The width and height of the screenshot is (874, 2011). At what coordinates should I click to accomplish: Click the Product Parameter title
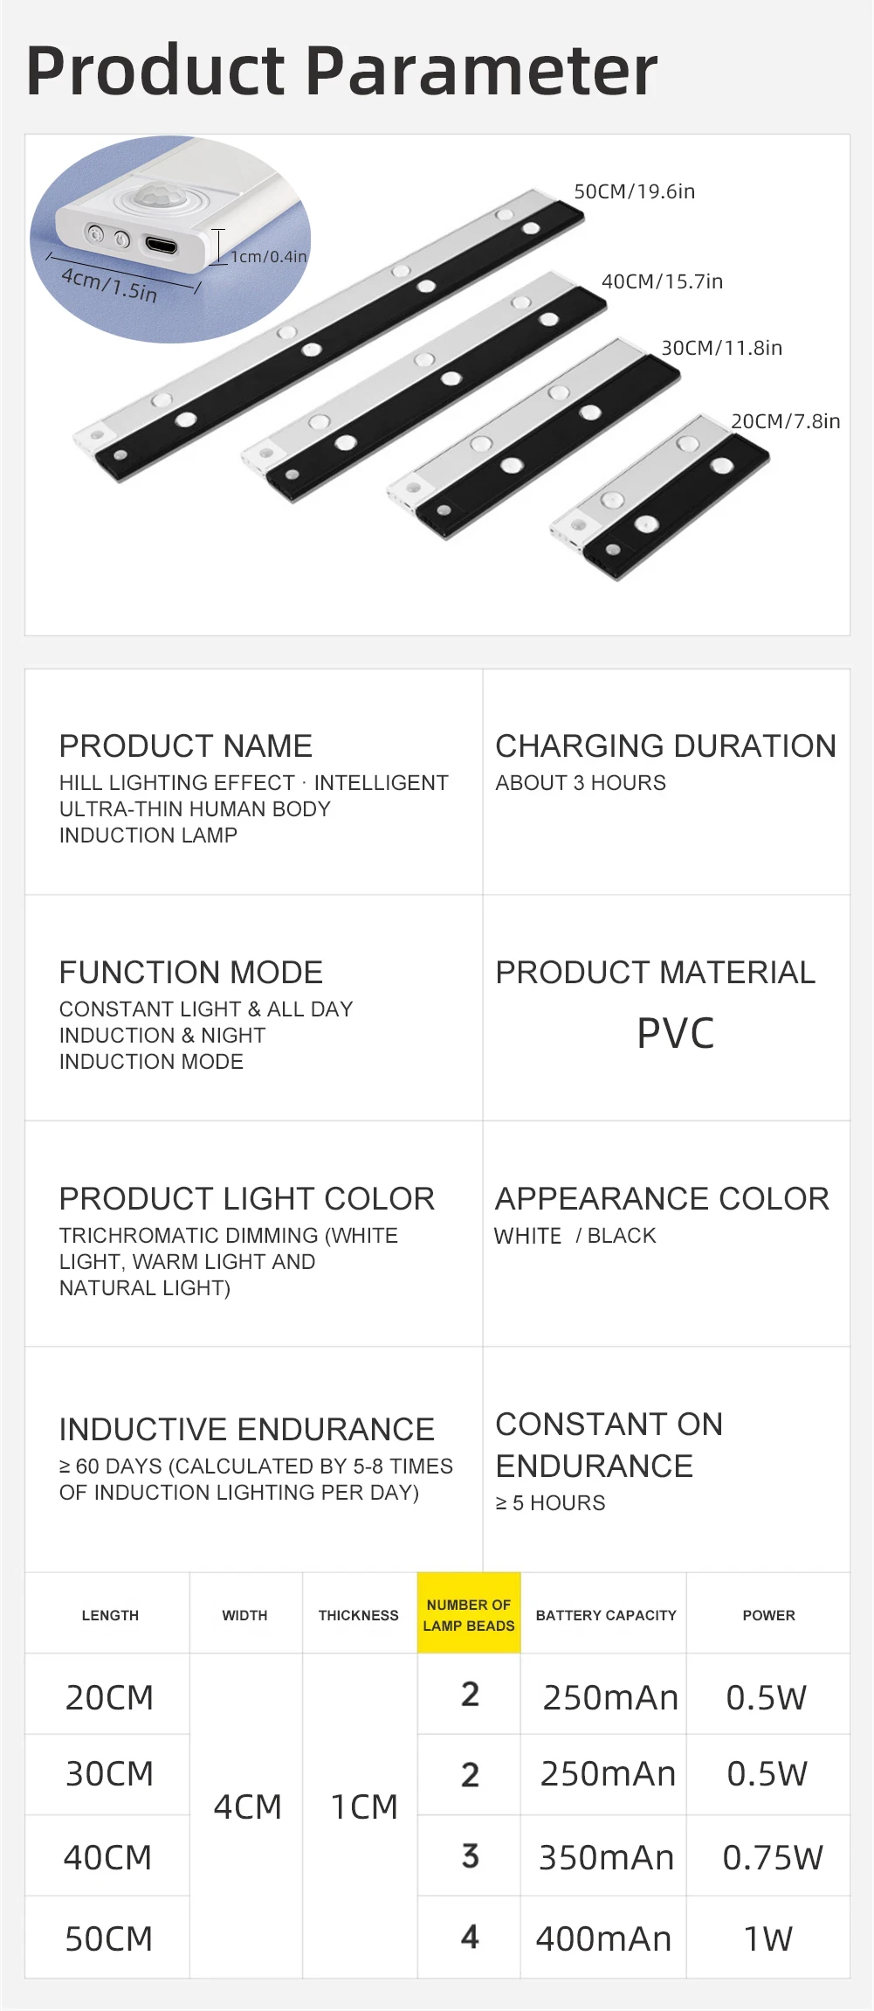341,70
